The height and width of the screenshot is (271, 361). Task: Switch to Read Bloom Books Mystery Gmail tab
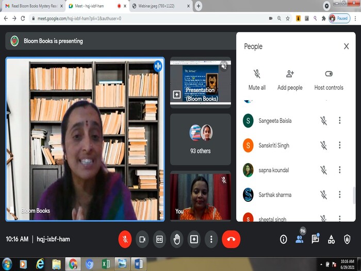tap(34, 6)
